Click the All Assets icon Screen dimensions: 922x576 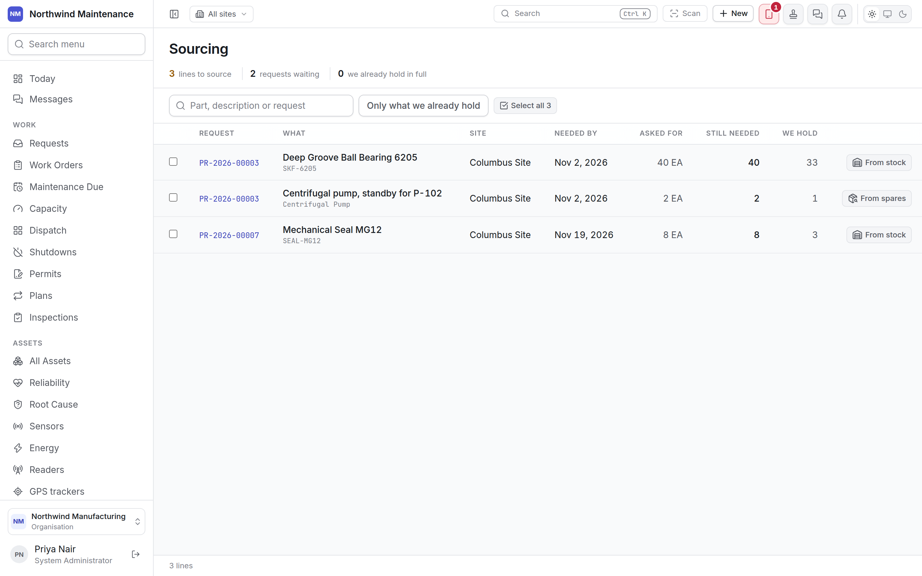pyautogui.click(x=18, y=361)
